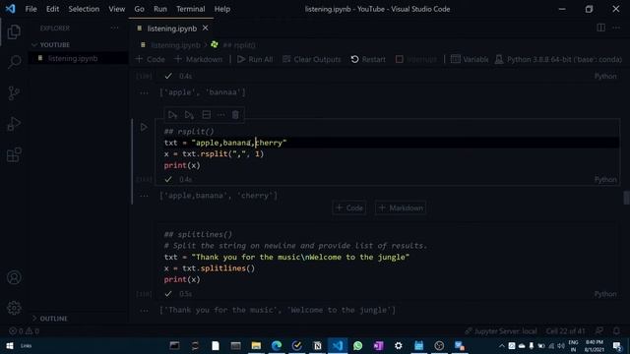Open Explorer views and more actions
Image resolution: width=630 pixels, height=354 pixels.
(114, 29)
